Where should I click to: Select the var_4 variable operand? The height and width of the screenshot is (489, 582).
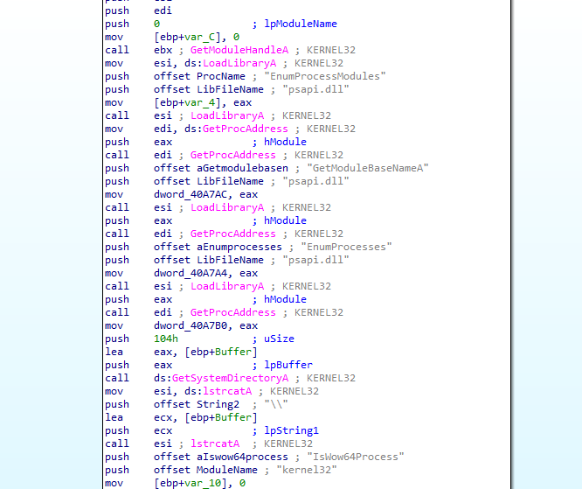[200, 102]
